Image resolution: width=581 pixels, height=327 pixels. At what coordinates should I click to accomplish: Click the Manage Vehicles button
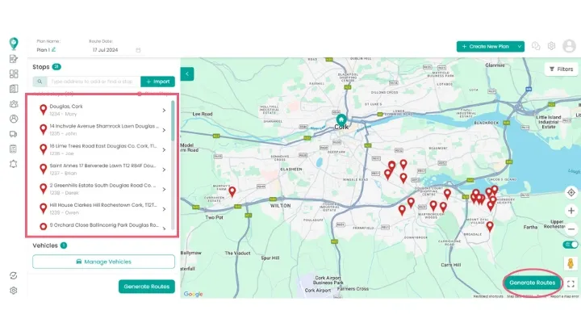pyautogui.click(x=103, y=262)
